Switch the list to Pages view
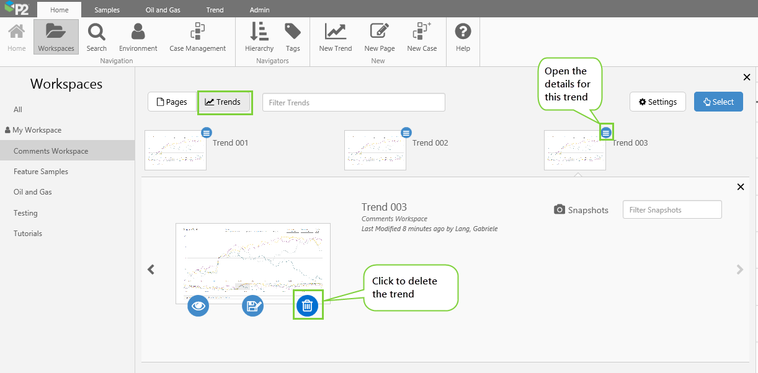The width and height of the screenshot is (758, 373). [172, 102]
